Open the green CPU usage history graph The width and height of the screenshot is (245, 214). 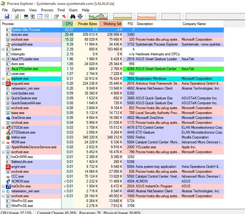pyautogui.click(x=98, y=17)
